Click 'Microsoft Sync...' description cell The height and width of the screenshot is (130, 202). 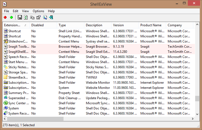click(x=98, y=103)
